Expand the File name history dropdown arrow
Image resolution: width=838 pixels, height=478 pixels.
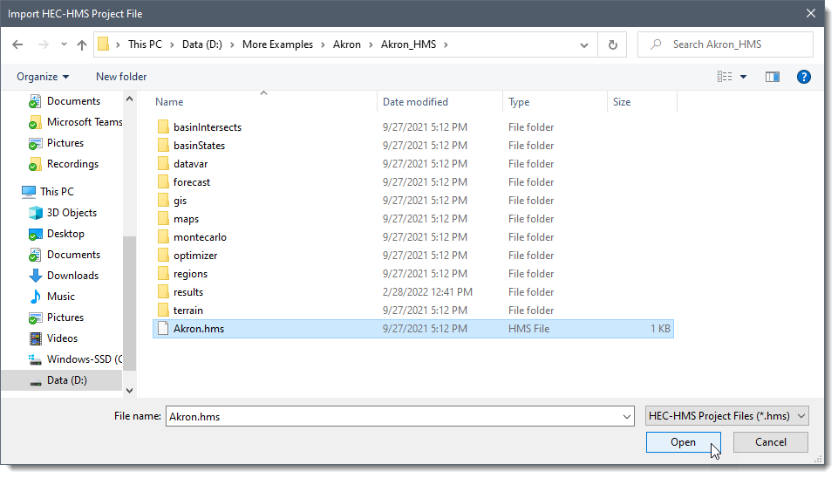point(627,417)
